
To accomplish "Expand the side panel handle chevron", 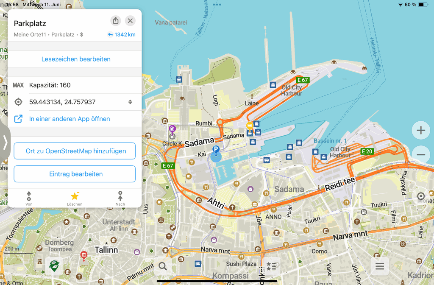I will tap(5, 142).
